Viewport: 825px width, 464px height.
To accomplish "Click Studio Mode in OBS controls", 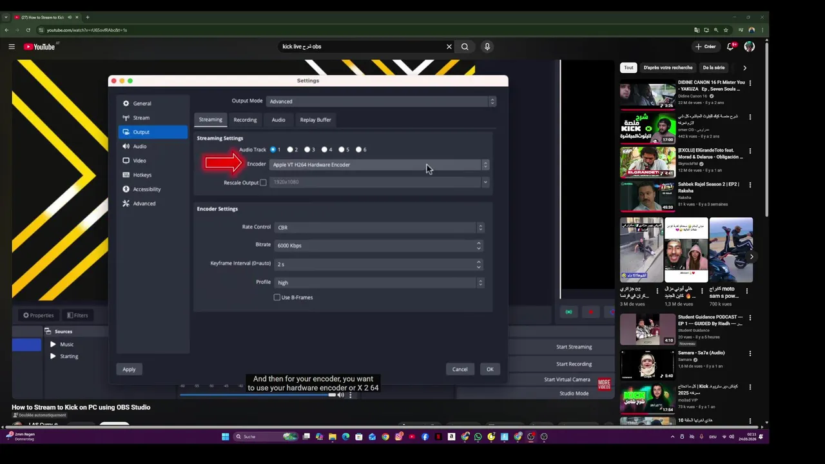I will (574, 393).
